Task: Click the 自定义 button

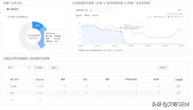Action: (163, 68)
